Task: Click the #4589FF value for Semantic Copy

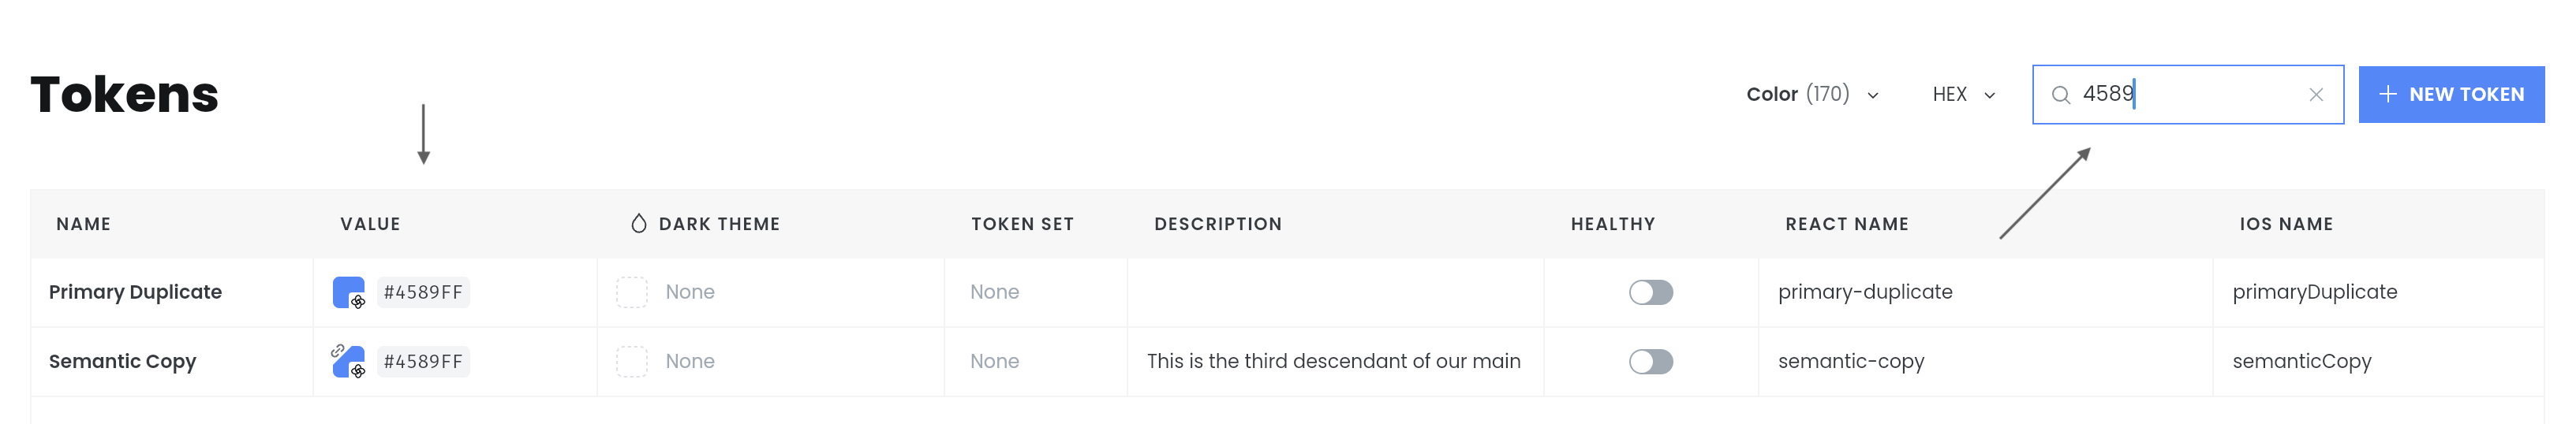Action: click(423, 361)
